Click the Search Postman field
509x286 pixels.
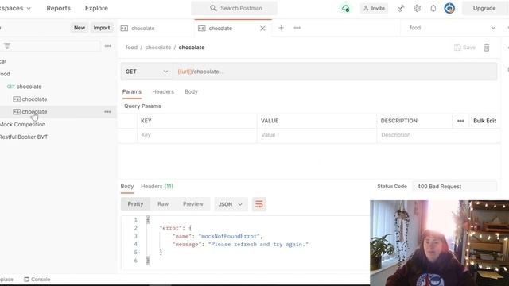coord(234,8)
